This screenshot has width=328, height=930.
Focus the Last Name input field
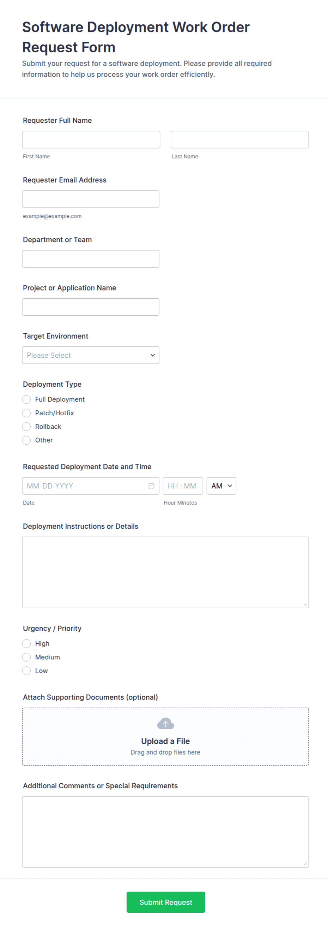240,139
